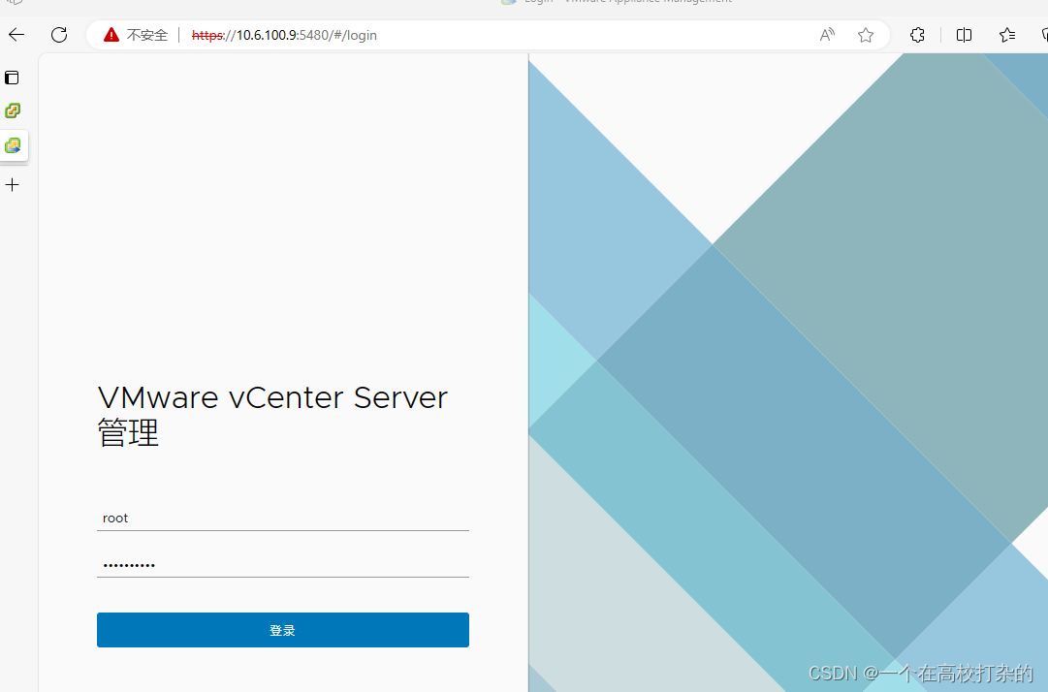
Task: Open the browser extensions puzzle icon
Action: (918, 35)
